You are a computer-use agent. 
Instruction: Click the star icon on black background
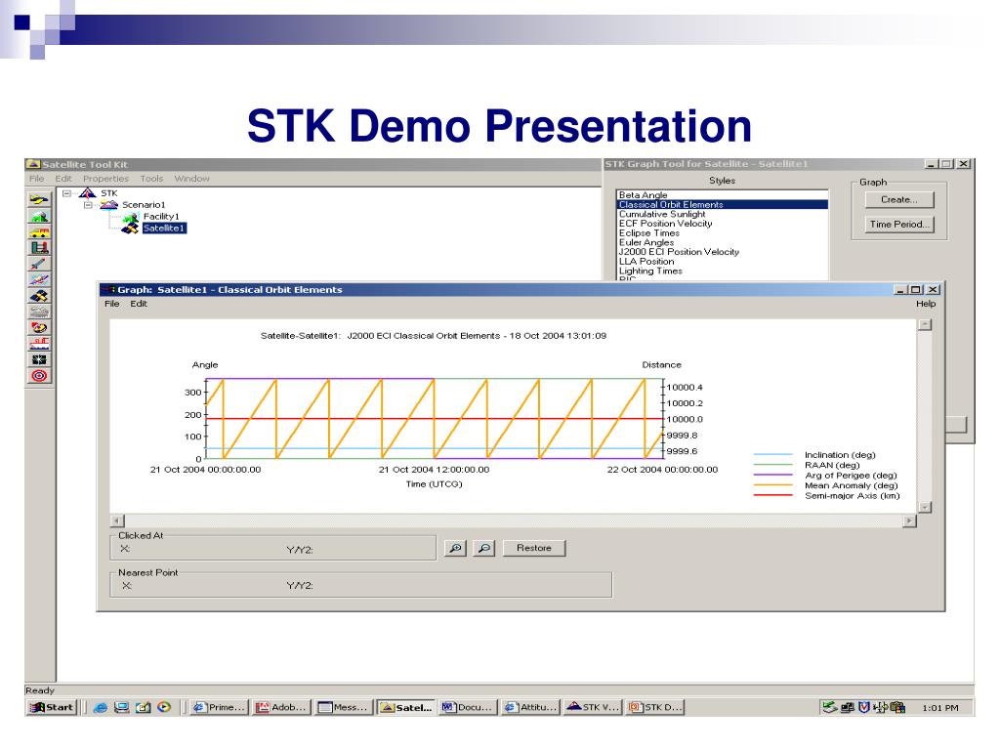tap(39, 359)
